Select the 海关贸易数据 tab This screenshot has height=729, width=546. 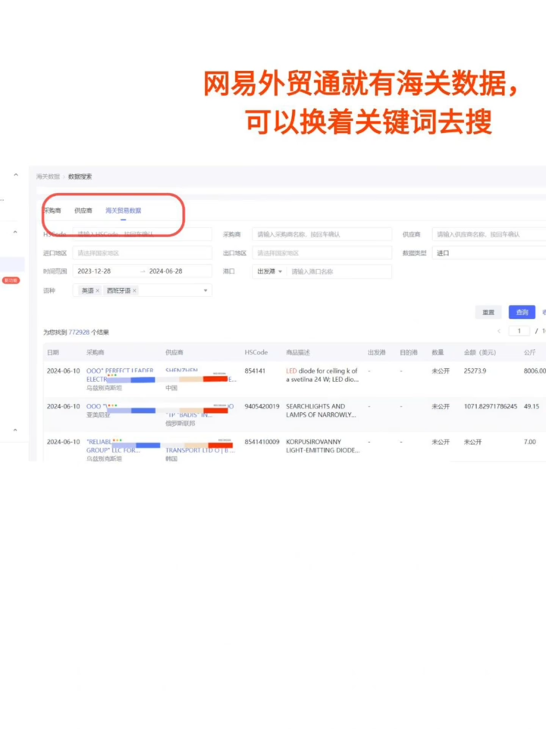[x=123, y=211]
